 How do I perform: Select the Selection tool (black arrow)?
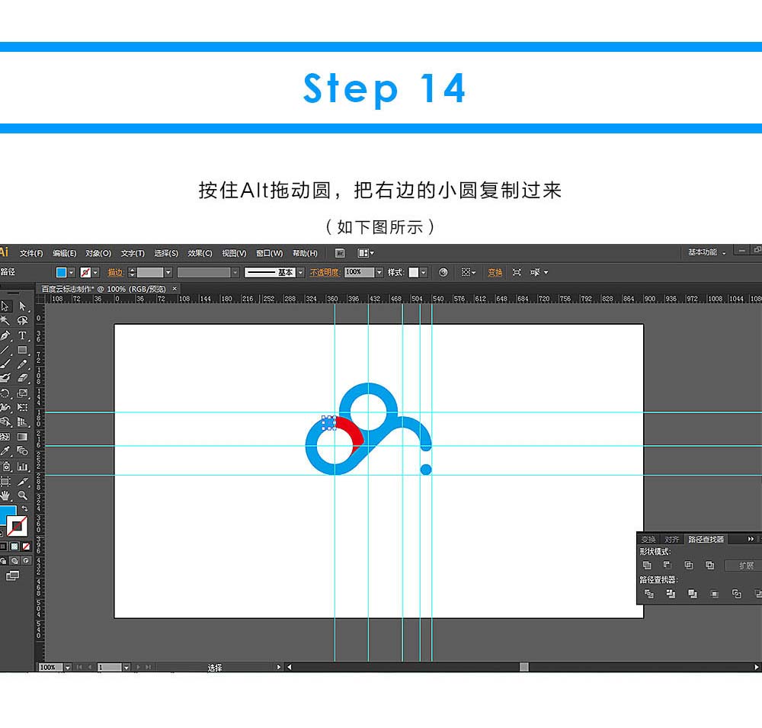point(5,306)
